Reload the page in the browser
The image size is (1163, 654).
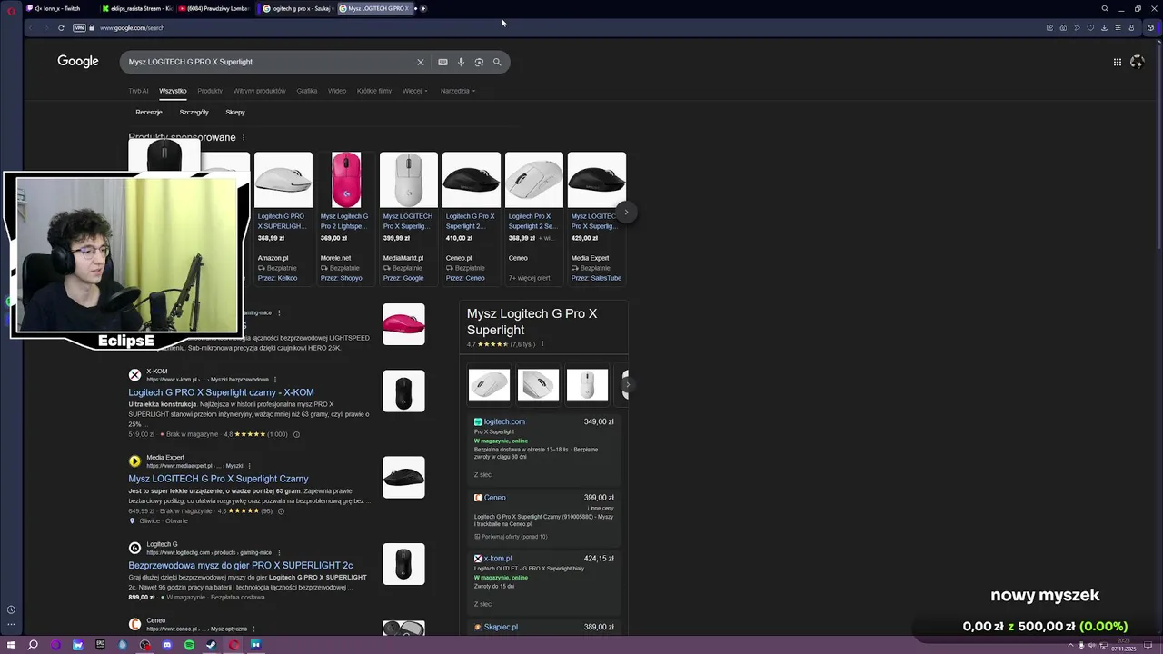[61, 28]
